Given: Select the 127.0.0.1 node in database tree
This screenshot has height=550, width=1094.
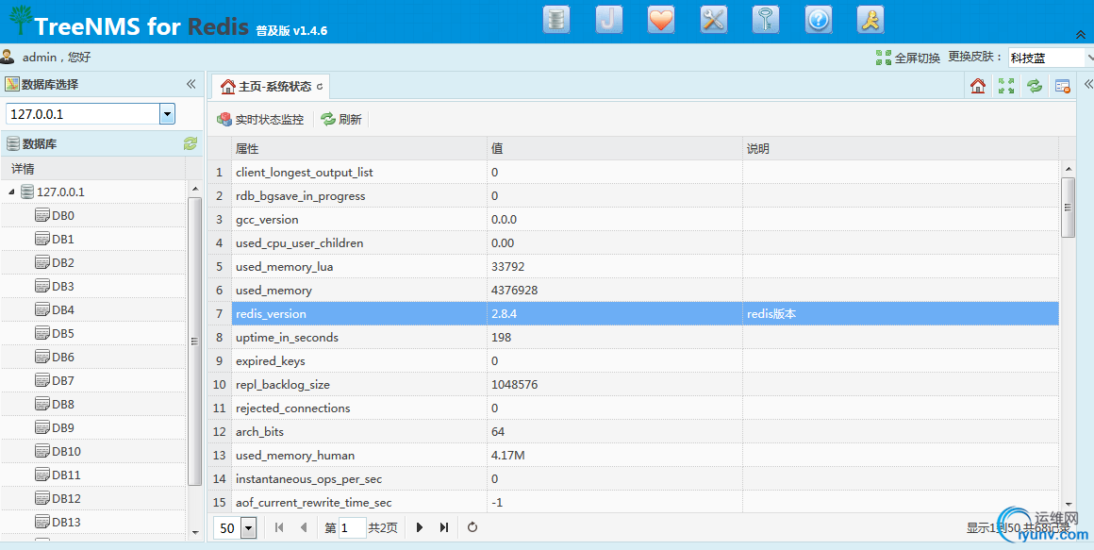Looking at the screenshot, I should (x=60, y=192).
